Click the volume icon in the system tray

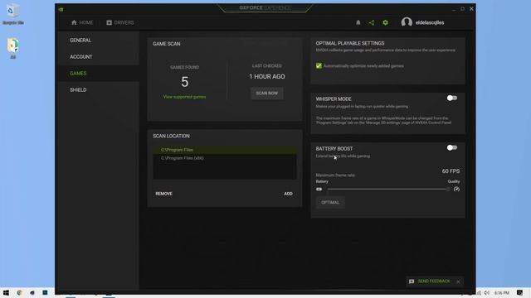(487, 292)
